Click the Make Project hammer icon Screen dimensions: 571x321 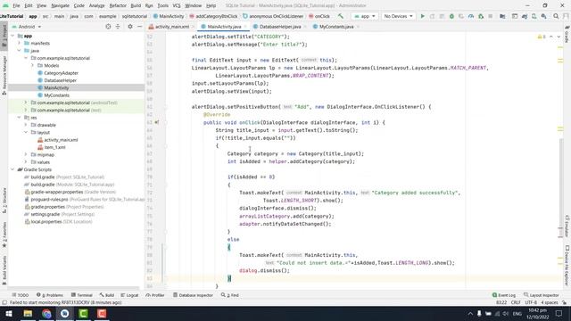point(341,16)
